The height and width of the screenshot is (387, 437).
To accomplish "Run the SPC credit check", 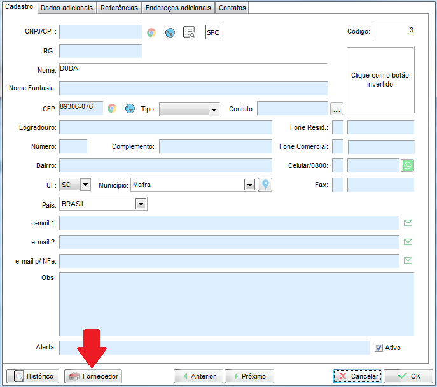I will pyautogui.click(x=213, y=32).
